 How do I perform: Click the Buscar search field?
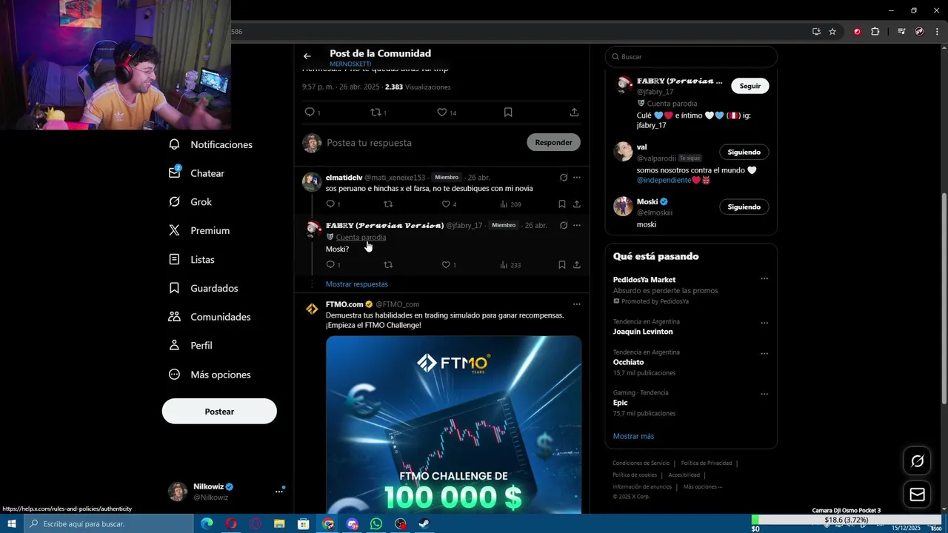691,57
